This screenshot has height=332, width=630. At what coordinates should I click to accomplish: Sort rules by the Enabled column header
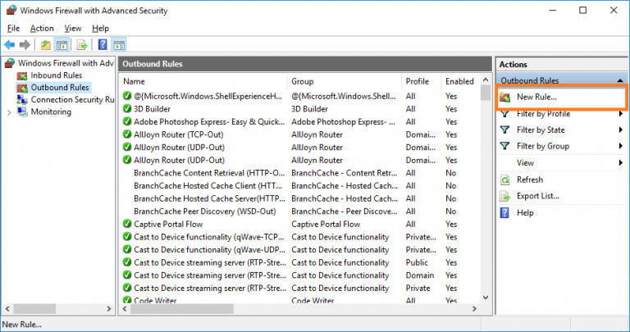click(459, 81)
